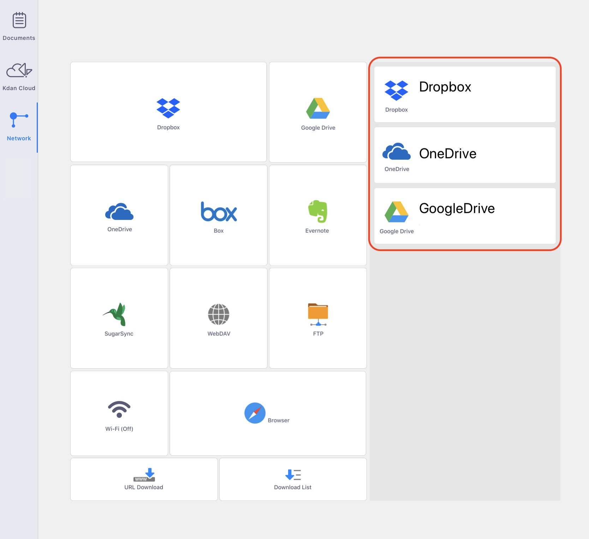Click the "URL Download" label

click(x=144, y=487)
